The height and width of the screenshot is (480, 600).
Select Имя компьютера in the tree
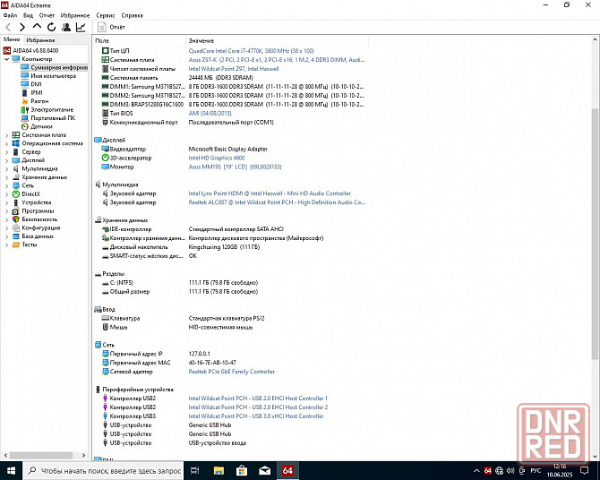coord(53,76)
